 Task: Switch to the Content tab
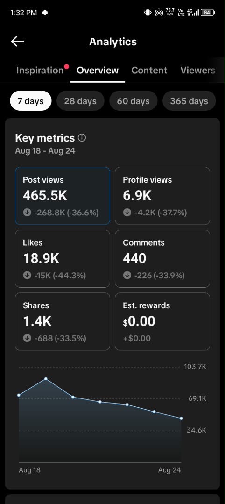pyautogui.click(x=149, y=70)
